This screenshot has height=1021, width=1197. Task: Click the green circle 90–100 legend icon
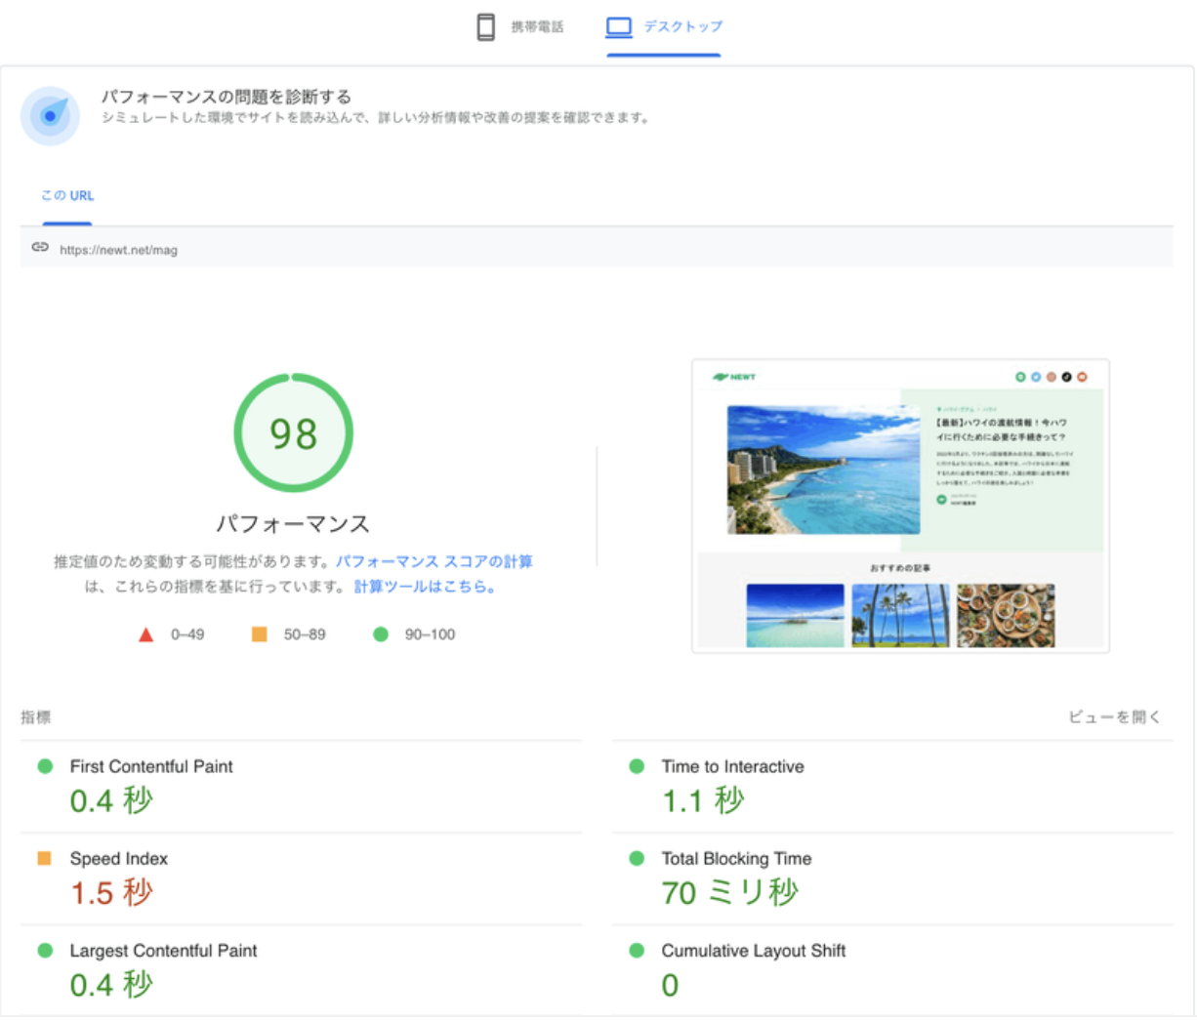coord(381,634)
